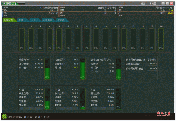Select CPU core 8 usage bar
The image size is (176, 121).
87,39
